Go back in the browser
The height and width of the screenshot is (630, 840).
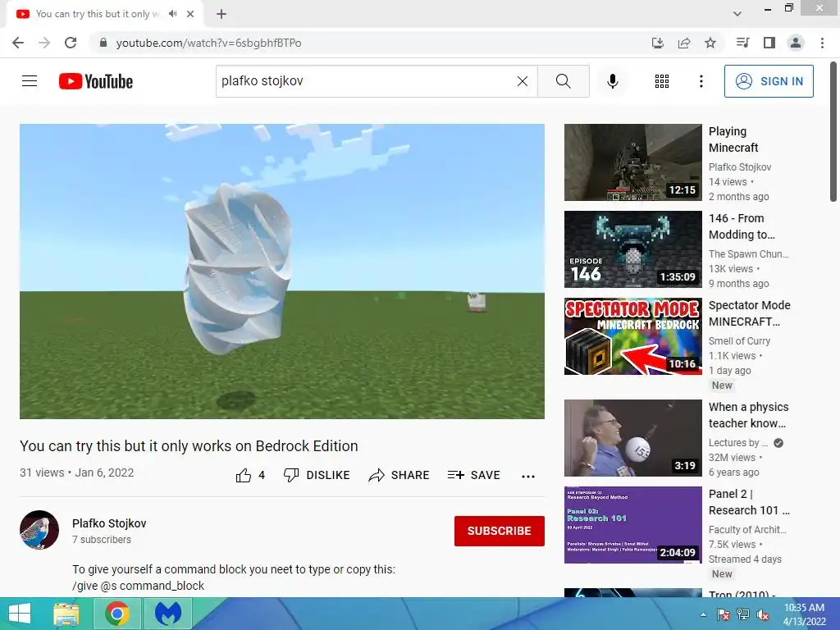[18, 43]
